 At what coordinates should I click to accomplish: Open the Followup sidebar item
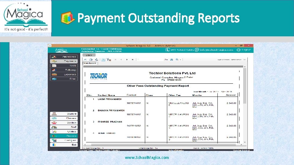pyautogui.click(x=64, y=70)
